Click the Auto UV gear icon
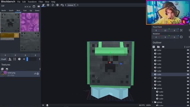The height and width of the screenshot is (107, 190). [19, 59]
